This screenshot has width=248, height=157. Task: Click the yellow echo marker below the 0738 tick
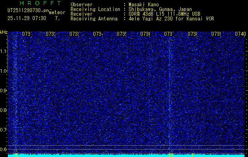[192, 155]
